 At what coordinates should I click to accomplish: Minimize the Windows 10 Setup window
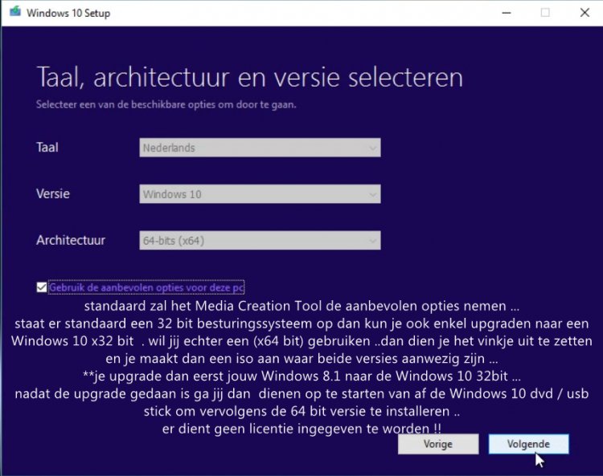pos(507,13)
